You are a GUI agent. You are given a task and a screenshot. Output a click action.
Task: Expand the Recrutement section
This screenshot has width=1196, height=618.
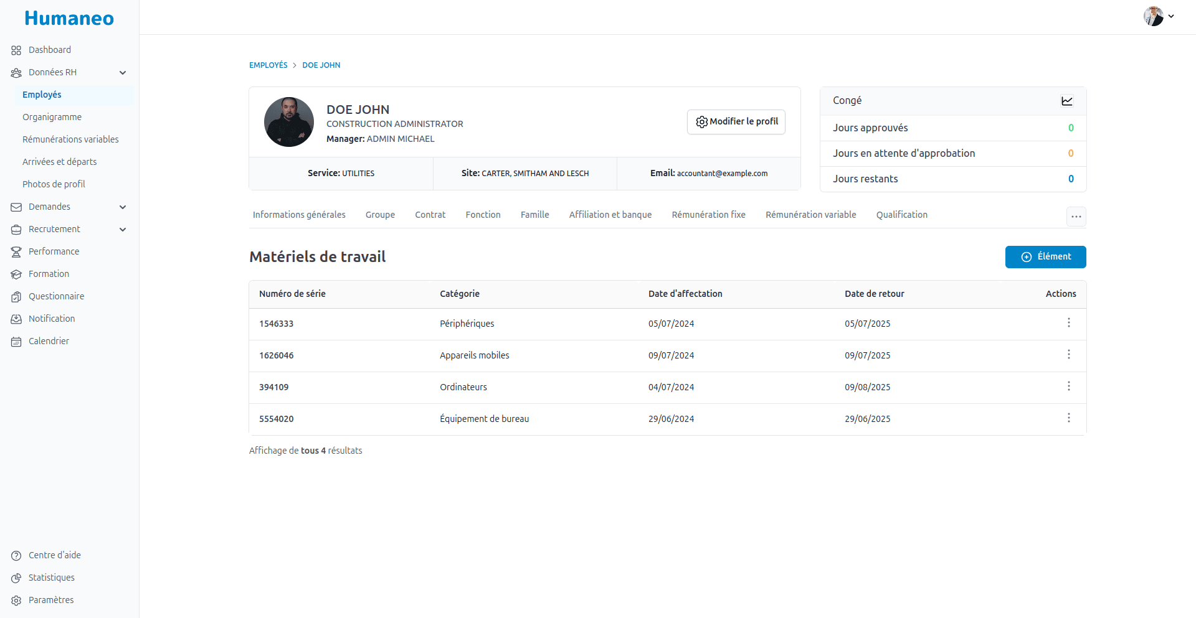[123, 229]
